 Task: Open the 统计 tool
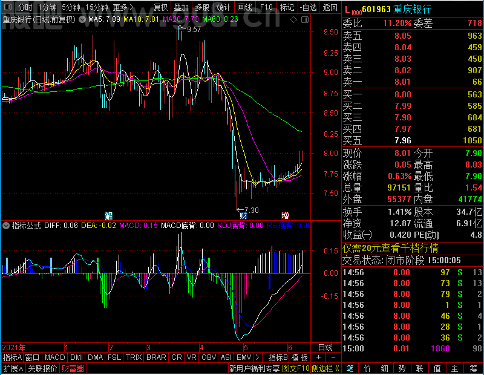[223, 7]
